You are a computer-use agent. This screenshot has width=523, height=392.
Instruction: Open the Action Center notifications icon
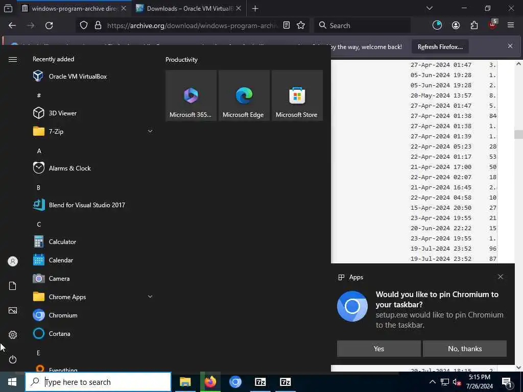click(x=507, y=382)
